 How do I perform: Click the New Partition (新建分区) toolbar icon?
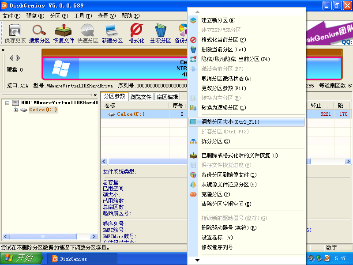[x=112, y=34]
